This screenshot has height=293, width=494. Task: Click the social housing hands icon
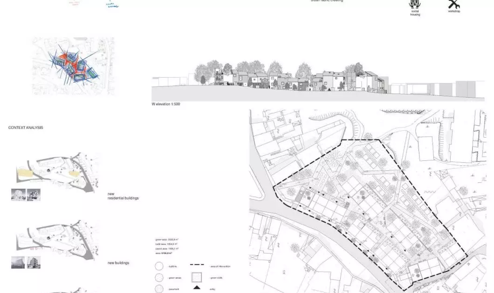(415, 4)
